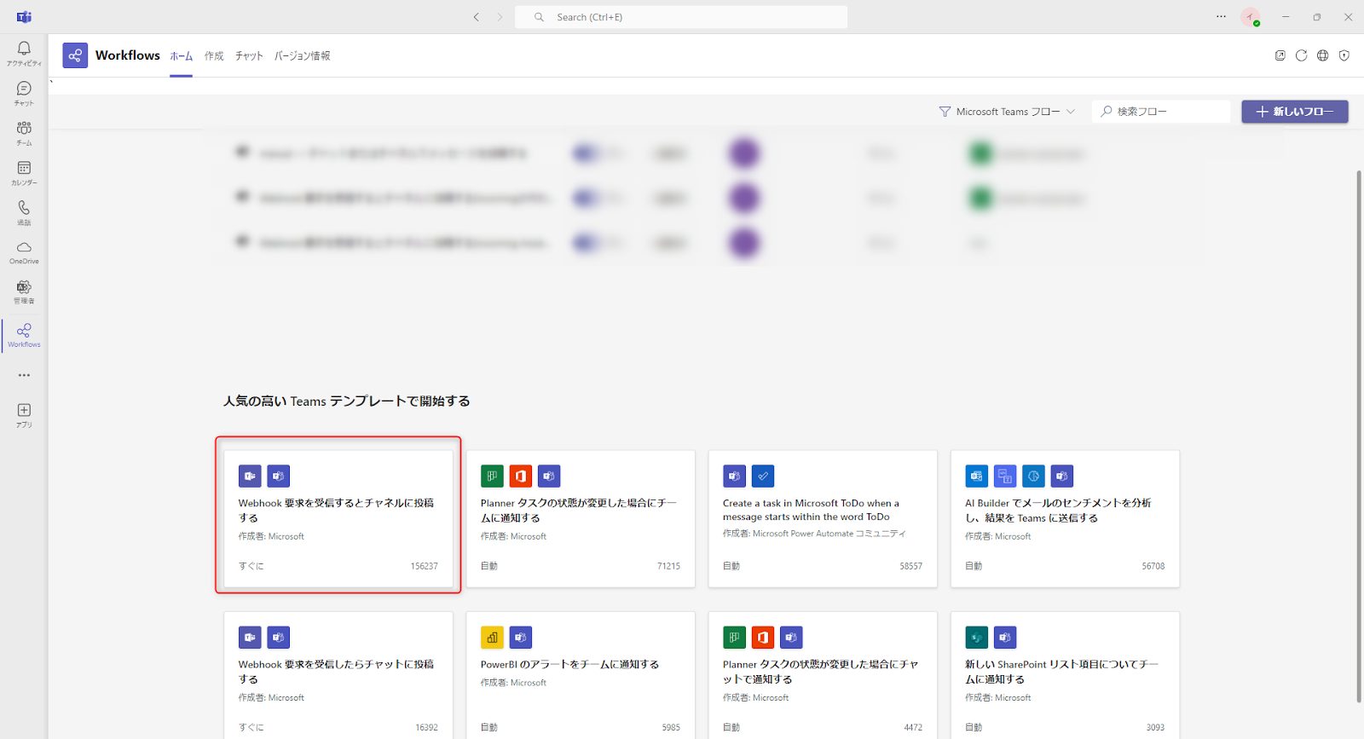Open AI Builder メールのセンチメント template card
Screen dimensions: 1364x739
tap(1065, 519)
